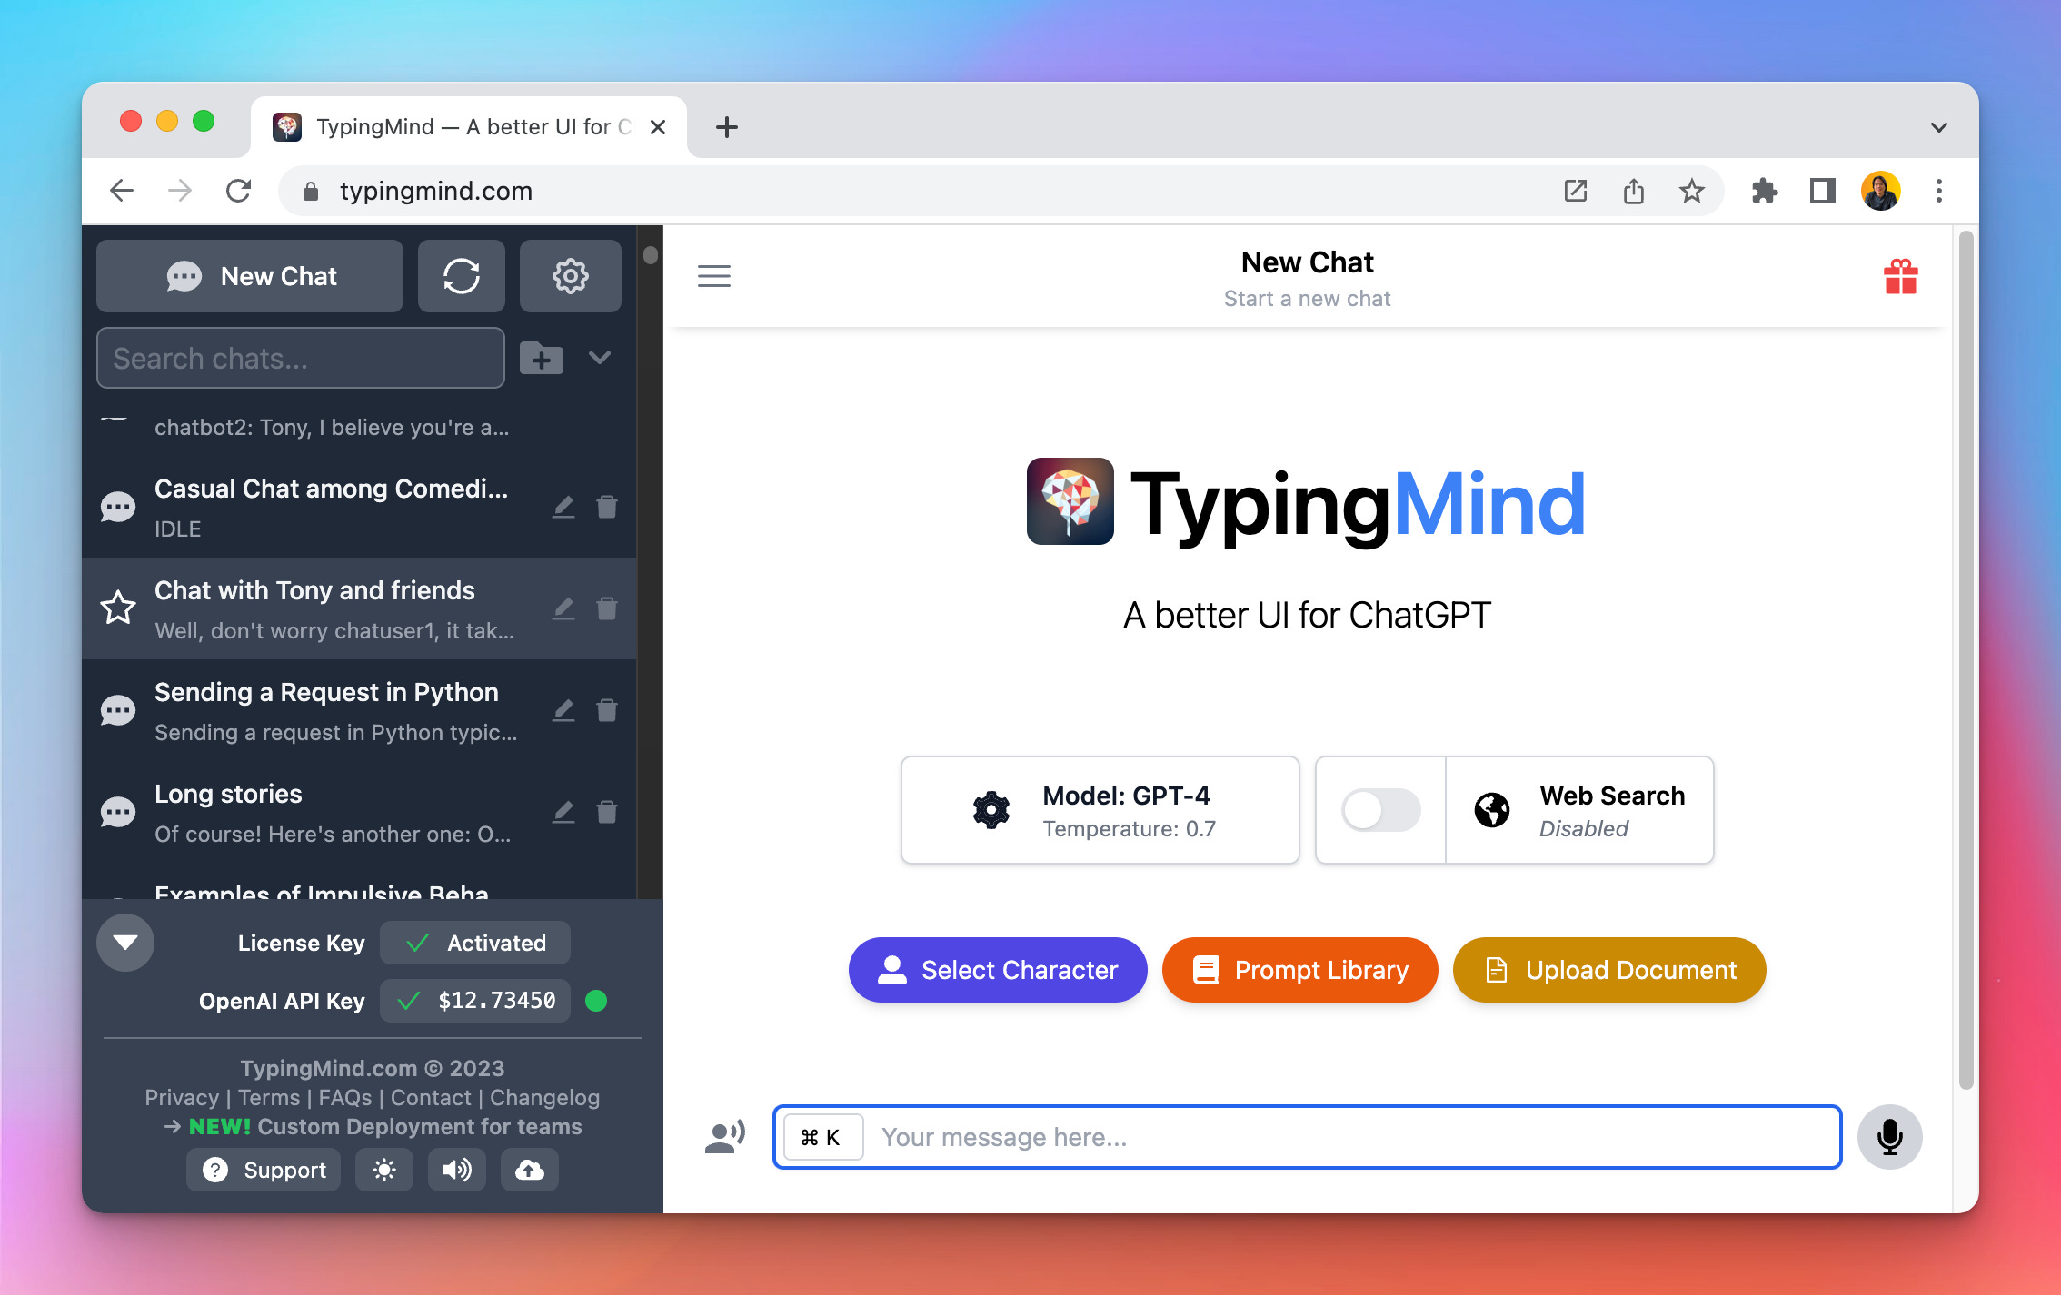Image resolution: width=2061 pixels, height=1295 pixels.
Task: Share this page icon in address bar
Action: click(x=1634, y=191)
